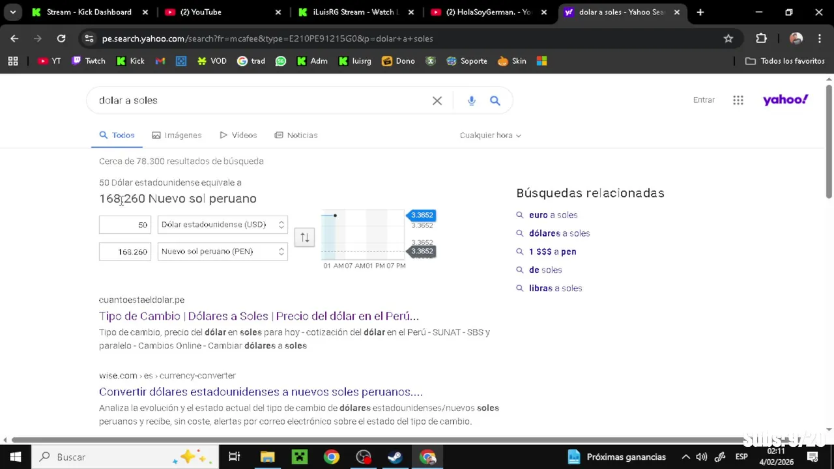Open the Wise Convertir dólares estadounidenses result

261,392
